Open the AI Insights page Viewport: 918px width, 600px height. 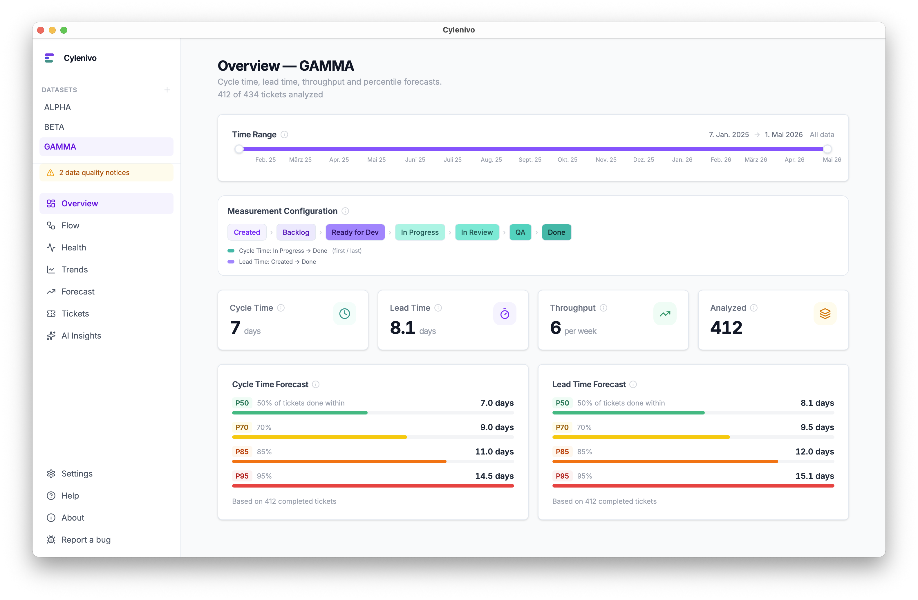tap(81, 336)
